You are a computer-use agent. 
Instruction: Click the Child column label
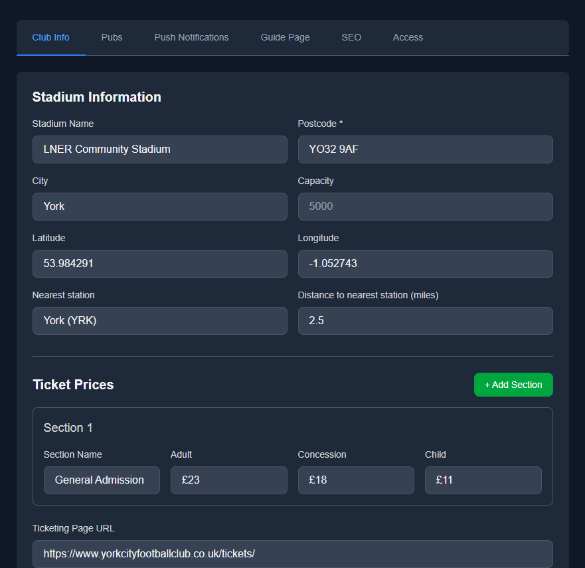pyautogui.click(x=435, y=454)
